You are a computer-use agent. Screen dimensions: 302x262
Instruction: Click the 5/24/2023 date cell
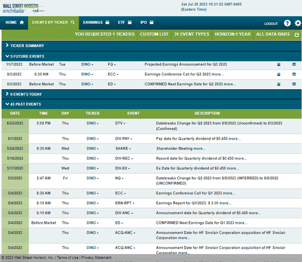[15, 149]
